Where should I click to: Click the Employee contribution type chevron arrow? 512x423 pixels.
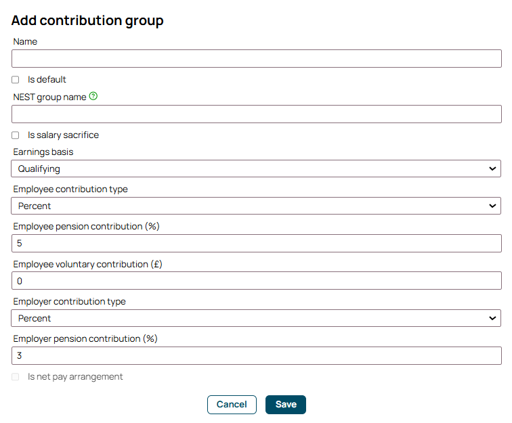pyautogui.click(x=492, y=206)
